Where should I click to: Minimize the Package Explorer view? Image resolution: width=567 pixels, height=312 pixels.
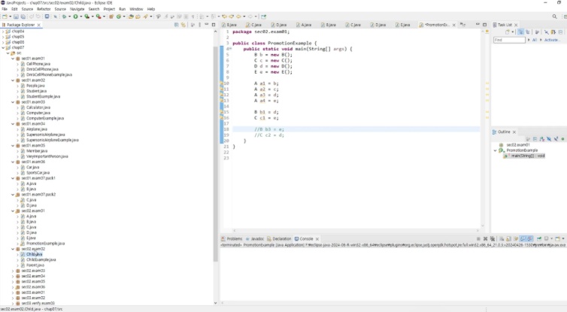(207, 25)
